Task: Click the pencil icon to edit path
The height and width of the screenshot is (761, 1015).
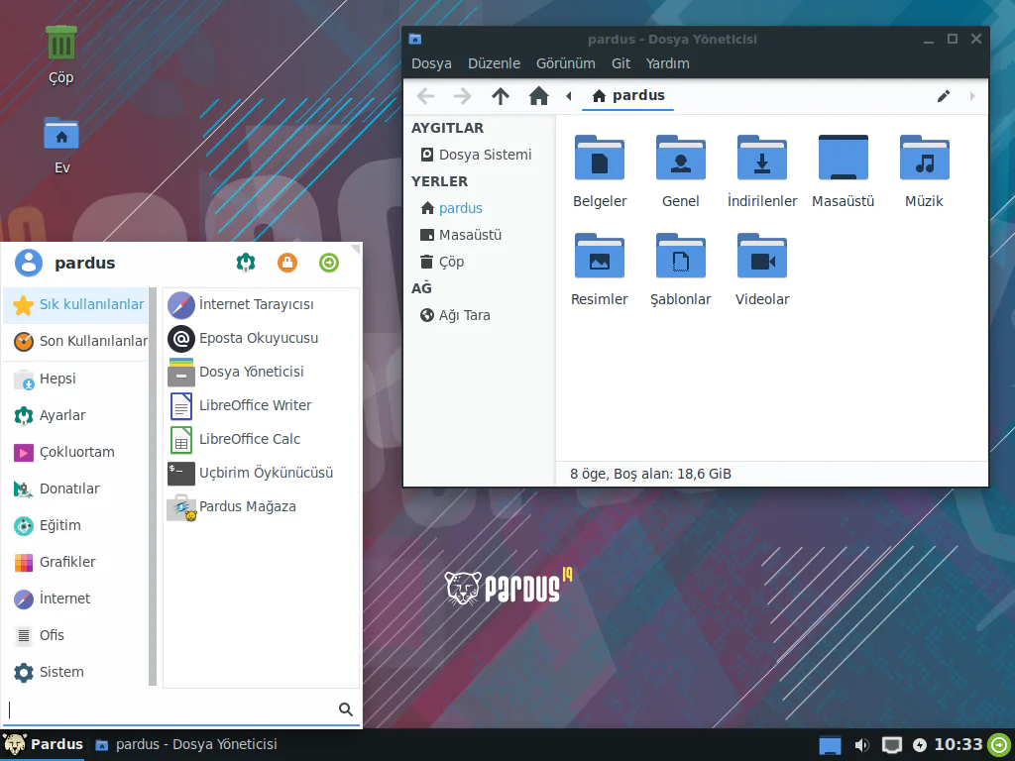Action: (x=944, y=96)
